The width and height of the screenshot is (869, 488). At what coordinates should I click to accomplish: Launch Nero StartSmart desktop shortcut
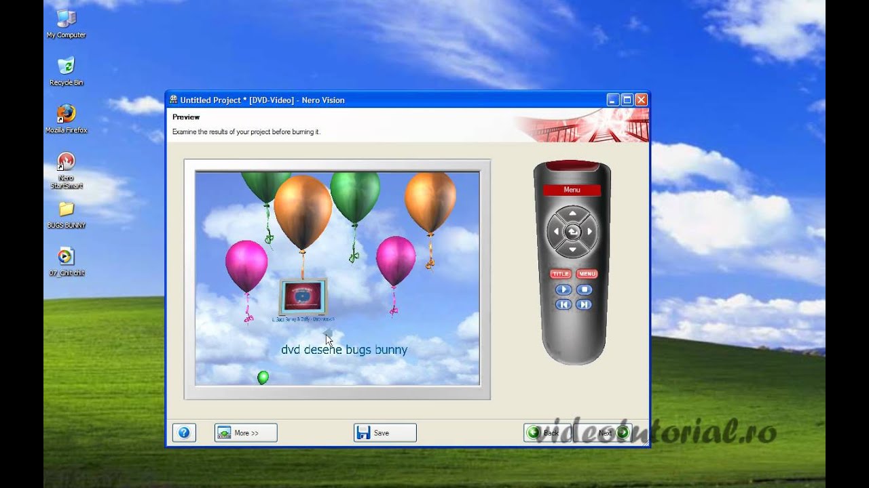pyautogui.click(x=66, y=170)
